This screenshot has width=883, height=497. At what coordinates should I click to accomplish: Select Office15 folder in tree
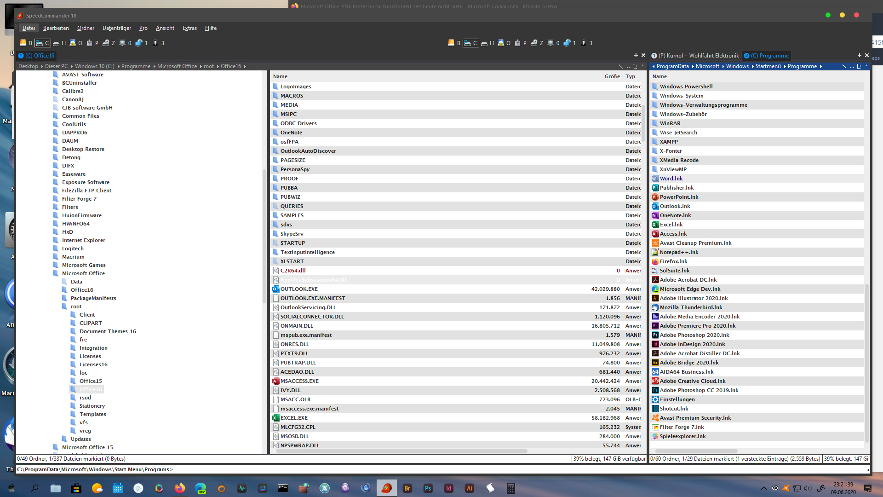91,381
